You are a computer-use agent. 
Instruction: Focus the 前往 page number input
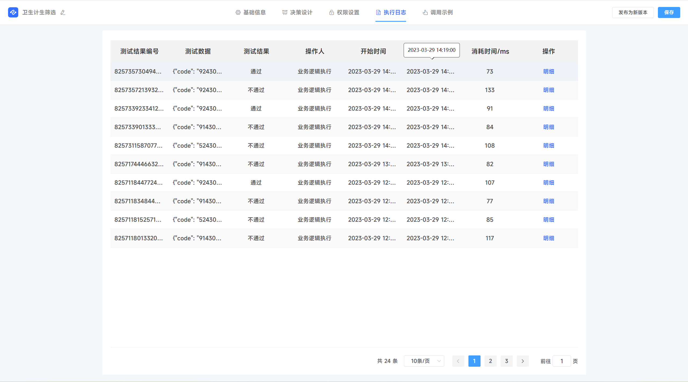[562, 361]
